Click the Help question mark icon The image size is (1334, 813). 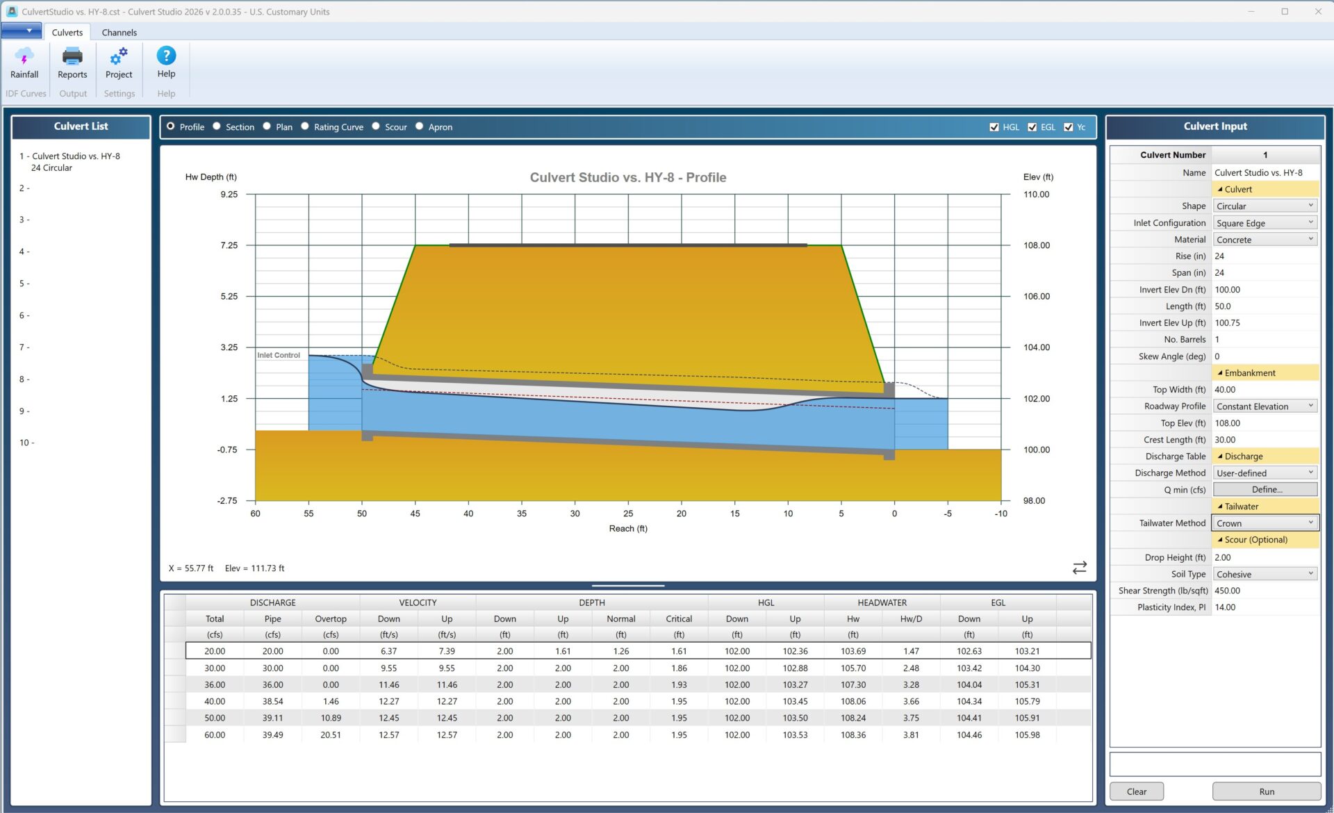pos(166,56)
